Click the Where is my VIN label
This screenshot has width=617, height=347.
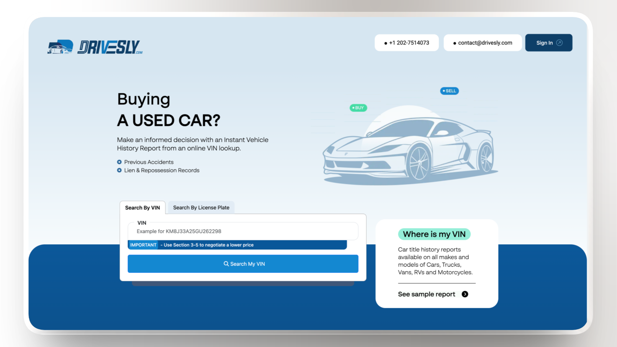tap(434, 234)
